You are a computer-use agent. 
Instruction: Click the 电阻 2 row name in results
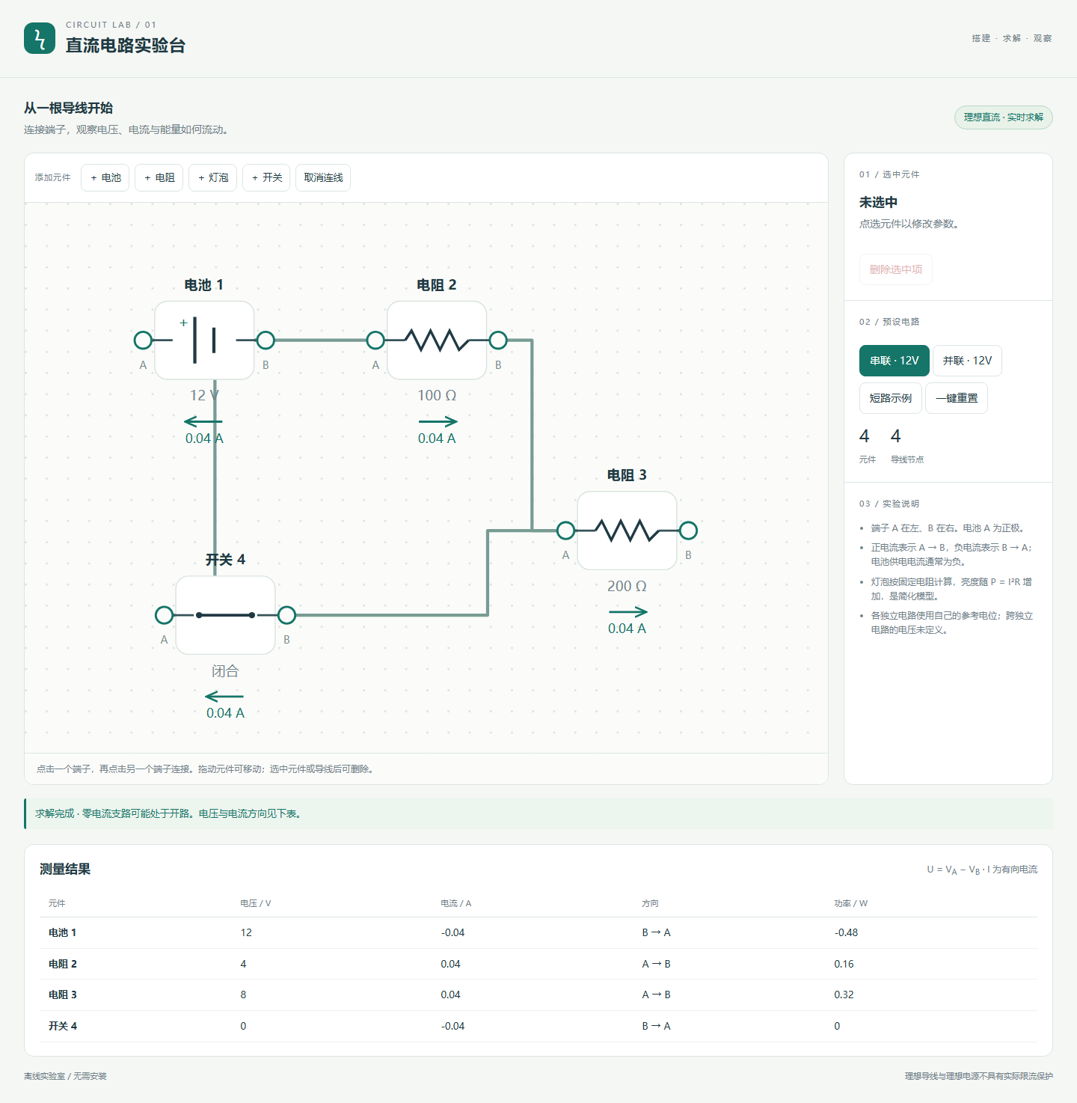point(63,964)
